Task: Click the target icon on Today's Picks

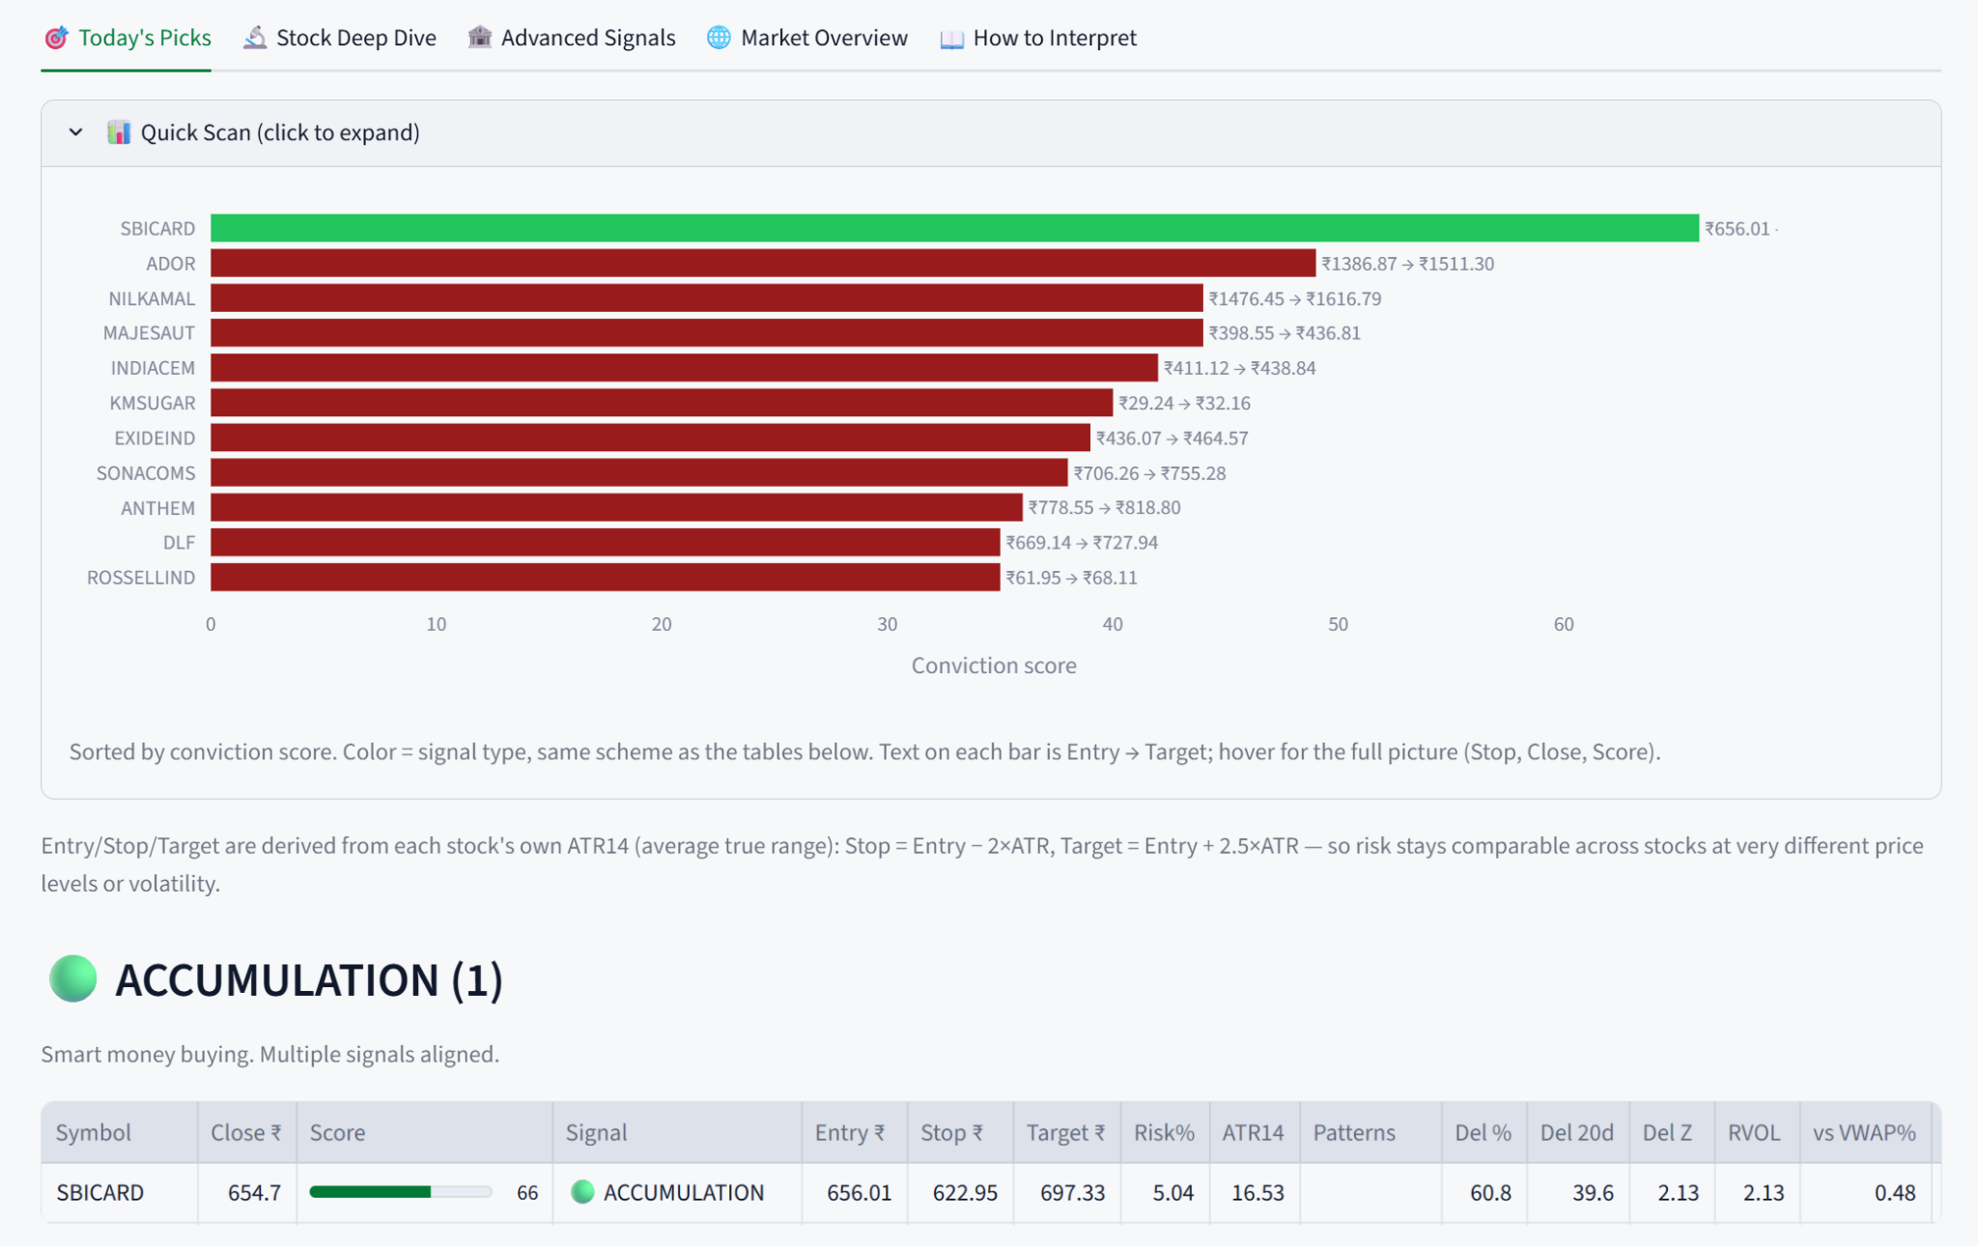Action: click(57, 38)
